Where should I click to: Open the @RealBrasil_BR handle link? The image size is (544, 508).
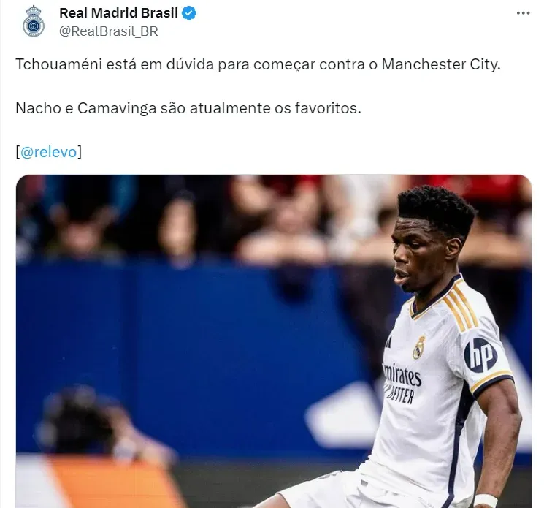click(109, 31)
